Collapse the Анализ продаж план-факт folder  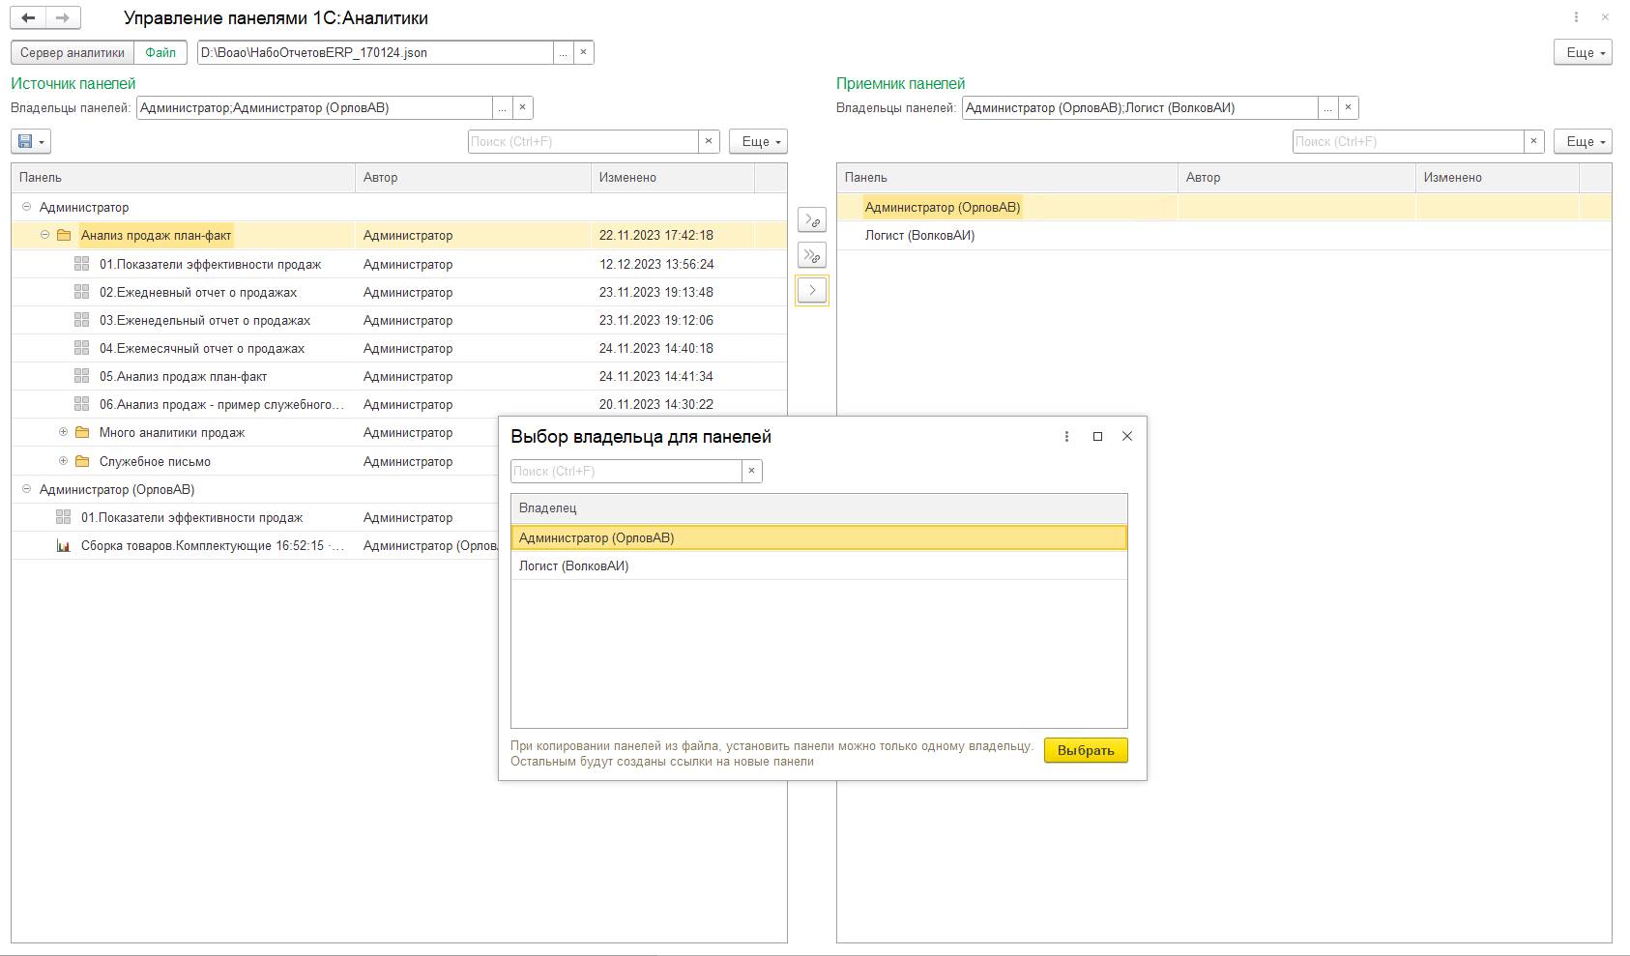pyautogui.click(x=44, y=235)
